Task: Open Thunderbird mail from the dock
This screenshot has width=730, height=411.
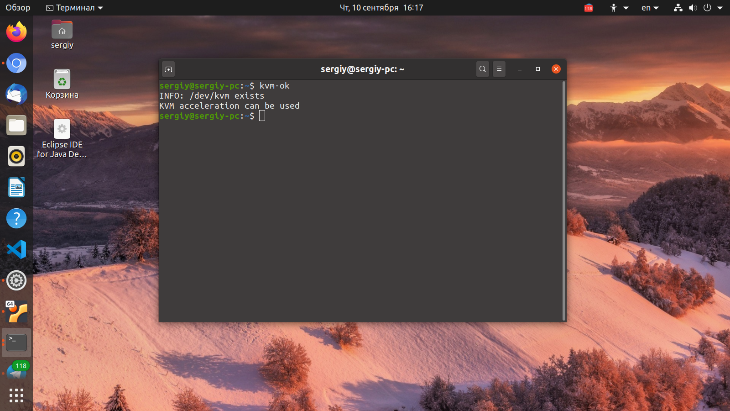Action: coord(16,94)
